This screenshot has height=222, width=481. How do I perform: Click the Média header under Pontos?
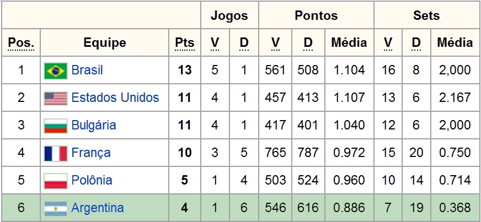point(349,43)
